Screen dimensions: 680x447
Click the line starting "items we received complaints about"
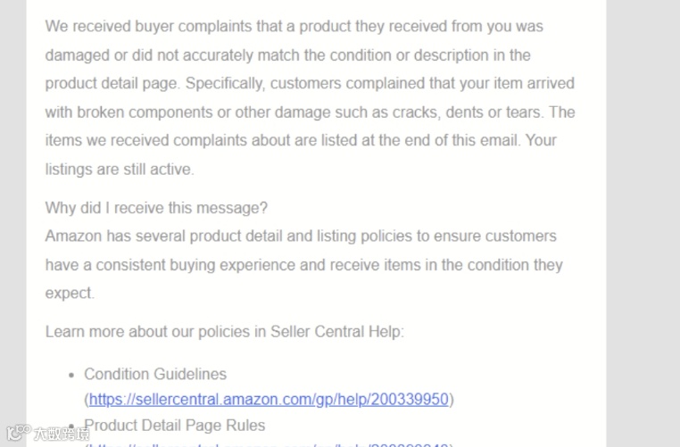pyautogui.click(x=301, y=140)
